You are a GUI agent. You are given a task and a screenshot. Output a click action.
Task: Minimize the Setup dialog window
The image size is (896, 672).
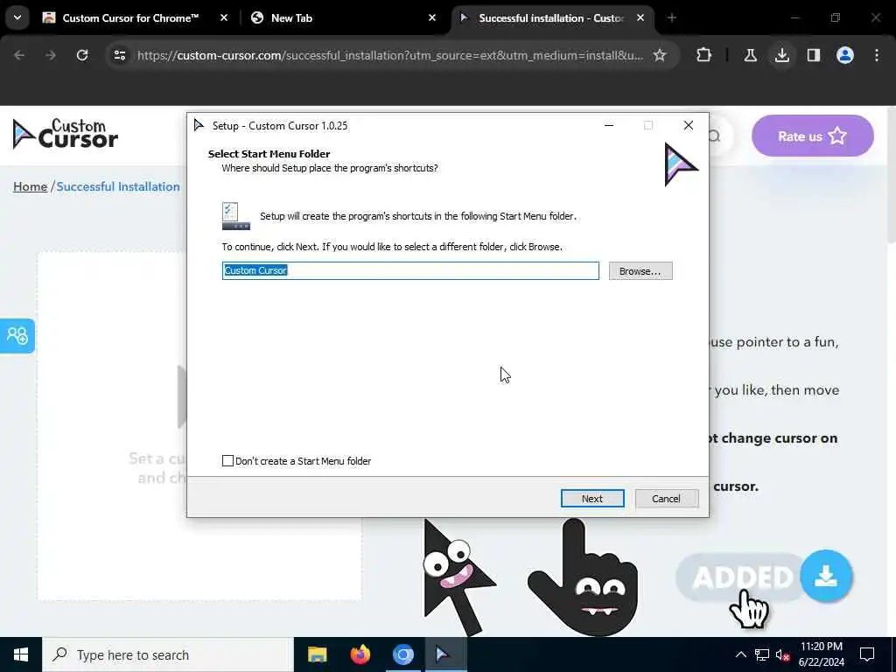click(x=609, y=126)
